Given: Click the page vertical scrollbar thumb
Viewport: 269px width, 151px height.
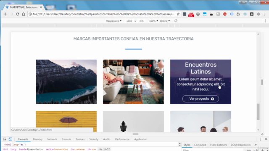Looking at the screenshot, I should [258, 112].
